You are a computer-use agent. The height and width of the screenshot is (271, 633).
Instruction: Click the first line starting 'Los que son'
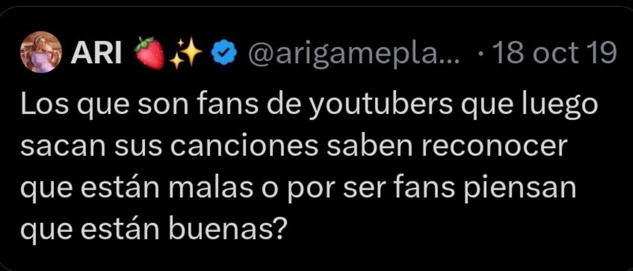pyautogui.click(x=308, y=107)
